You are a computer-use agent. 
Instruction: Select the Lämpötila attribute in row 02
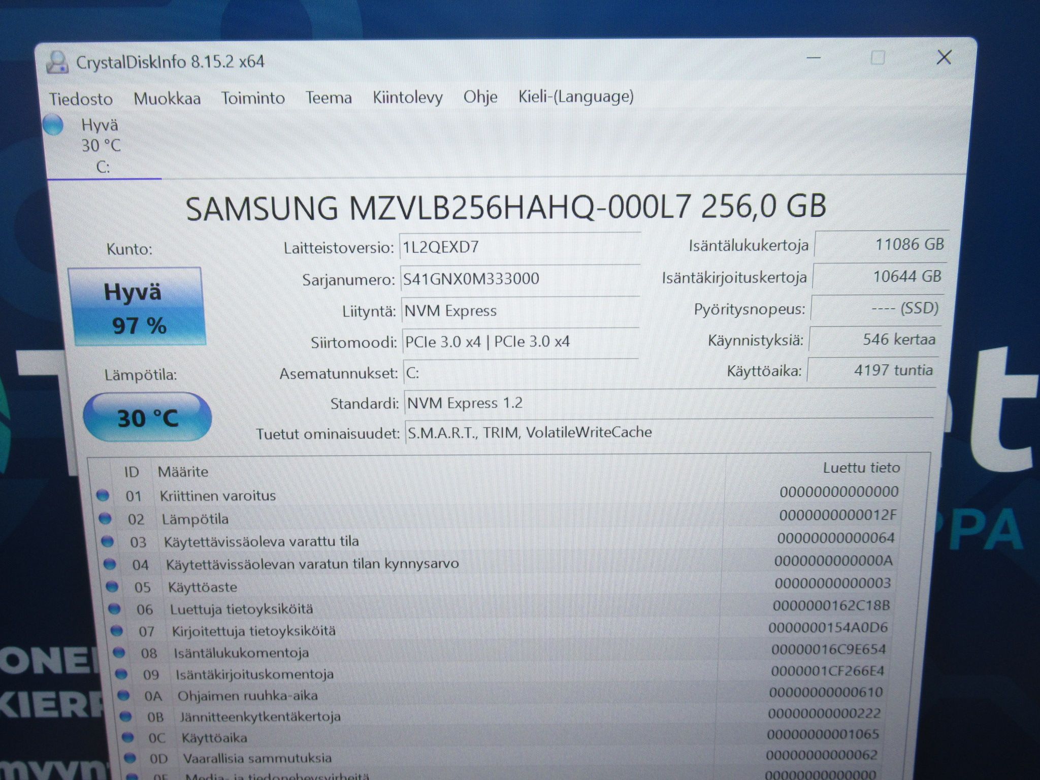click(195, 519)
